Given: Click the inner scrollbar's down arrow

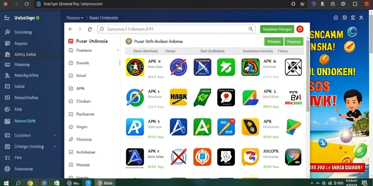Looking at the screenshot, I should (x=307, y=176).
